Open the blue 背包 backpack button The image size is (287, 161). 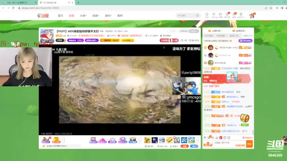pos(194,146)
